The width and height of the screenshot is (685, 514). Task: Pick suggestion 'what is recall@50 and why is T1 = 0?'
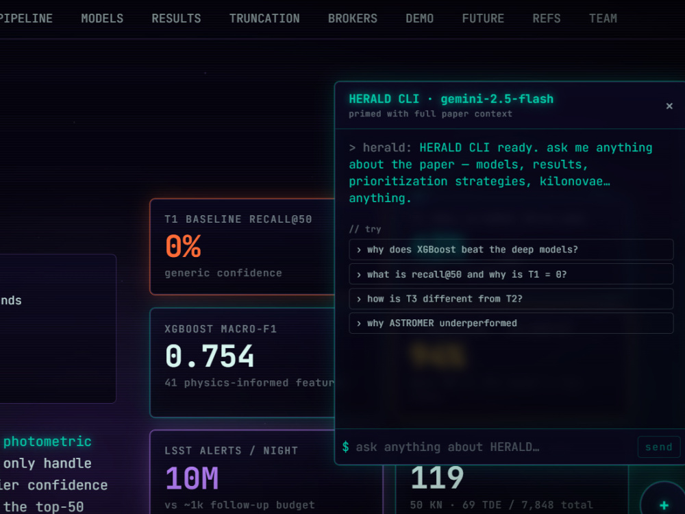[x=511, y=274]
